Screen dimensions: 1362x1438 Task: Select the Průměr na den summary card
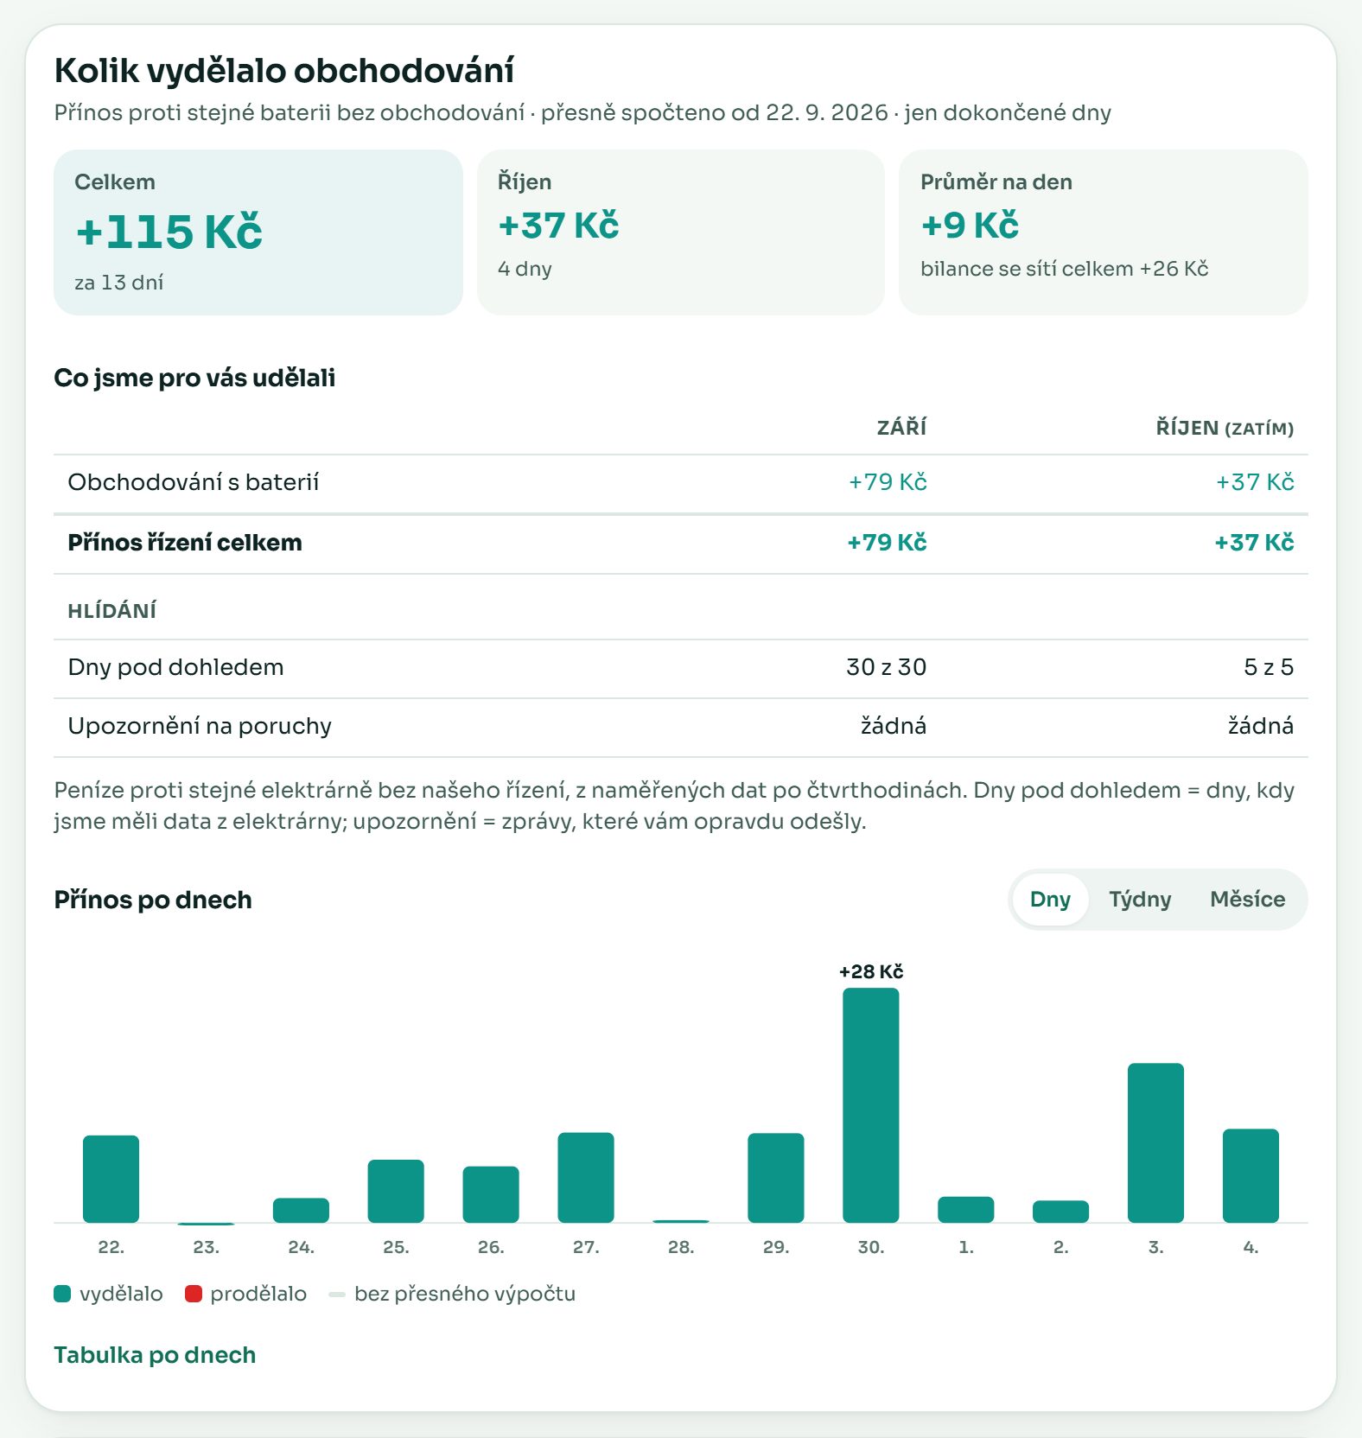tap(1104, 232)
